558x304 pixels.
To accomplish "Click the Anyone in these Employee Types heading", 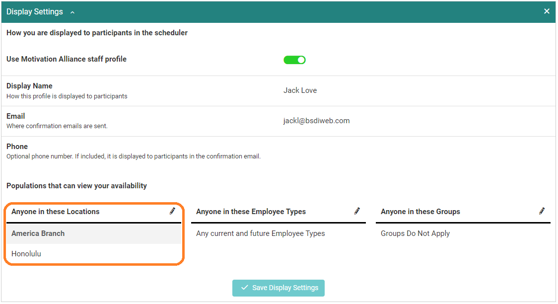I will click(x=251, y=212).
